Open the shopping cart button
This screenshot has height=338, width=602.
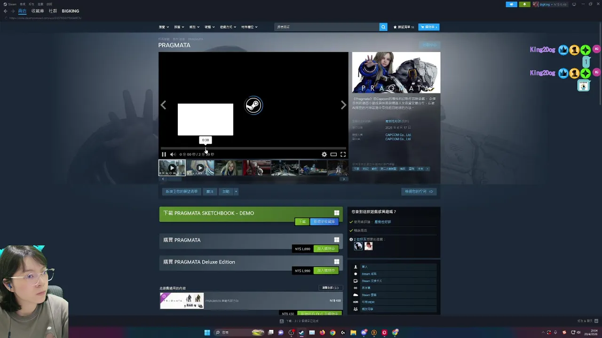click(429, 27)
